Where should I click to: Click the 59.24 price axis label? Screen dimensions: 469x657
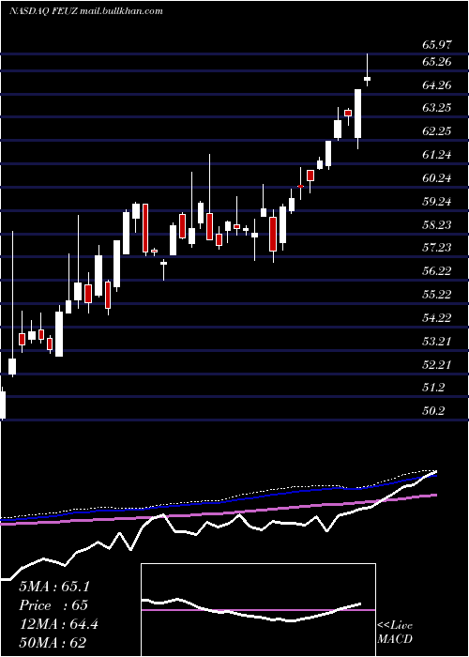click(437, 202)
